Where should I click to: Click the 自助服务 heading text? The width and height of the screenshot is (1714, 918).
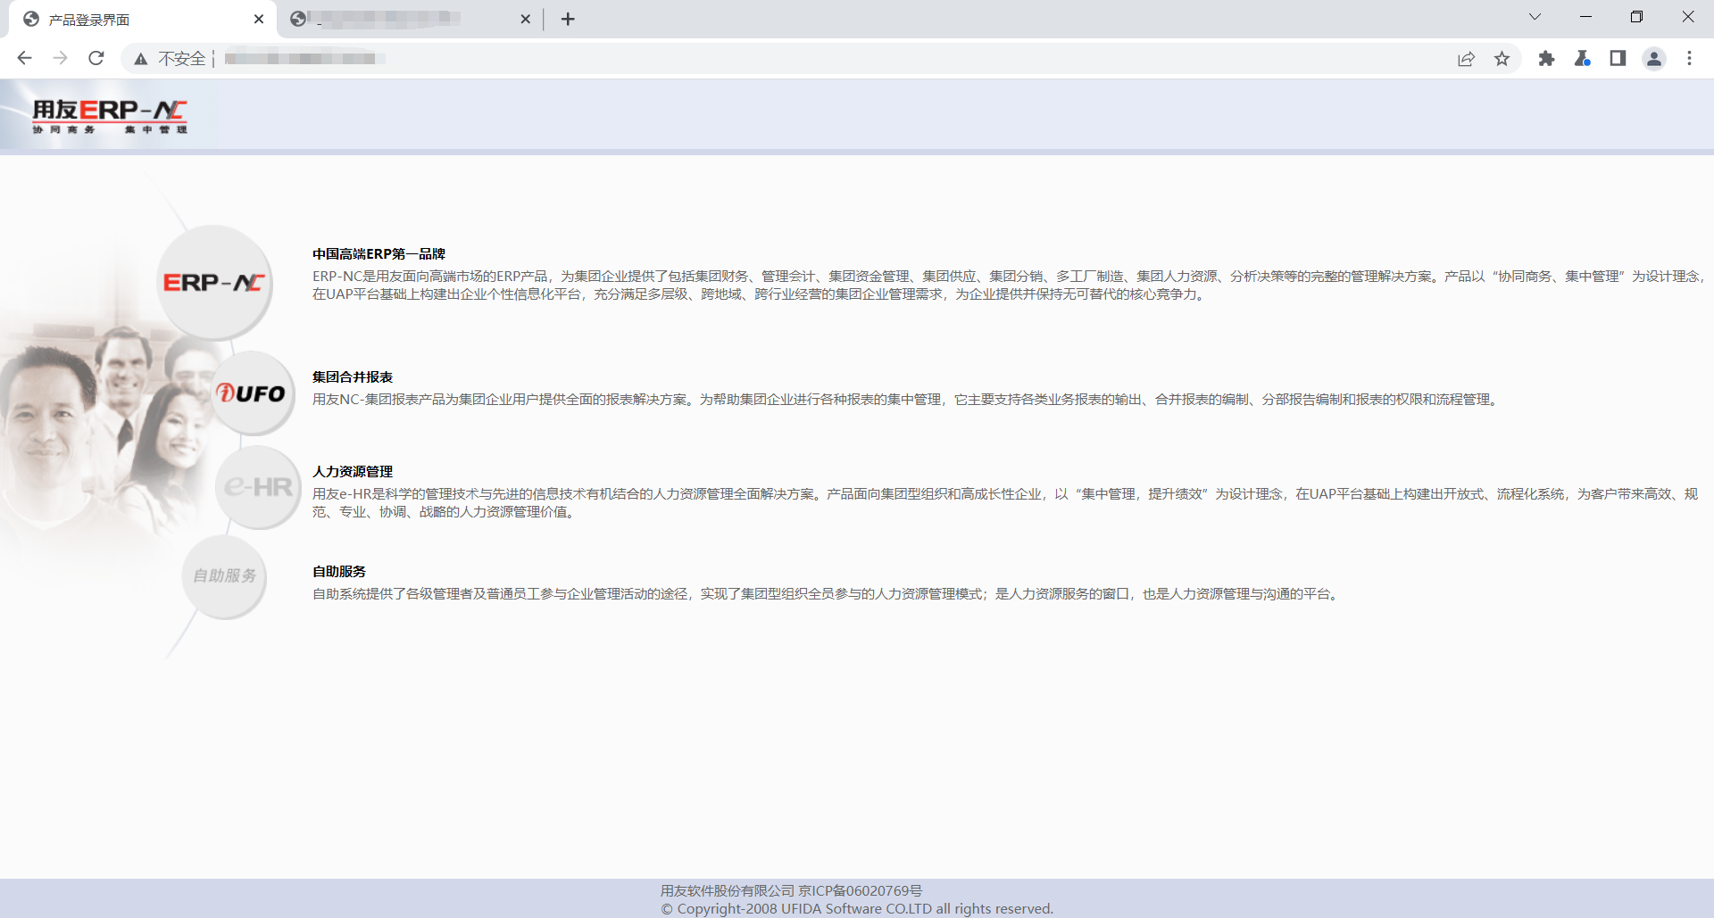(339, 572)
